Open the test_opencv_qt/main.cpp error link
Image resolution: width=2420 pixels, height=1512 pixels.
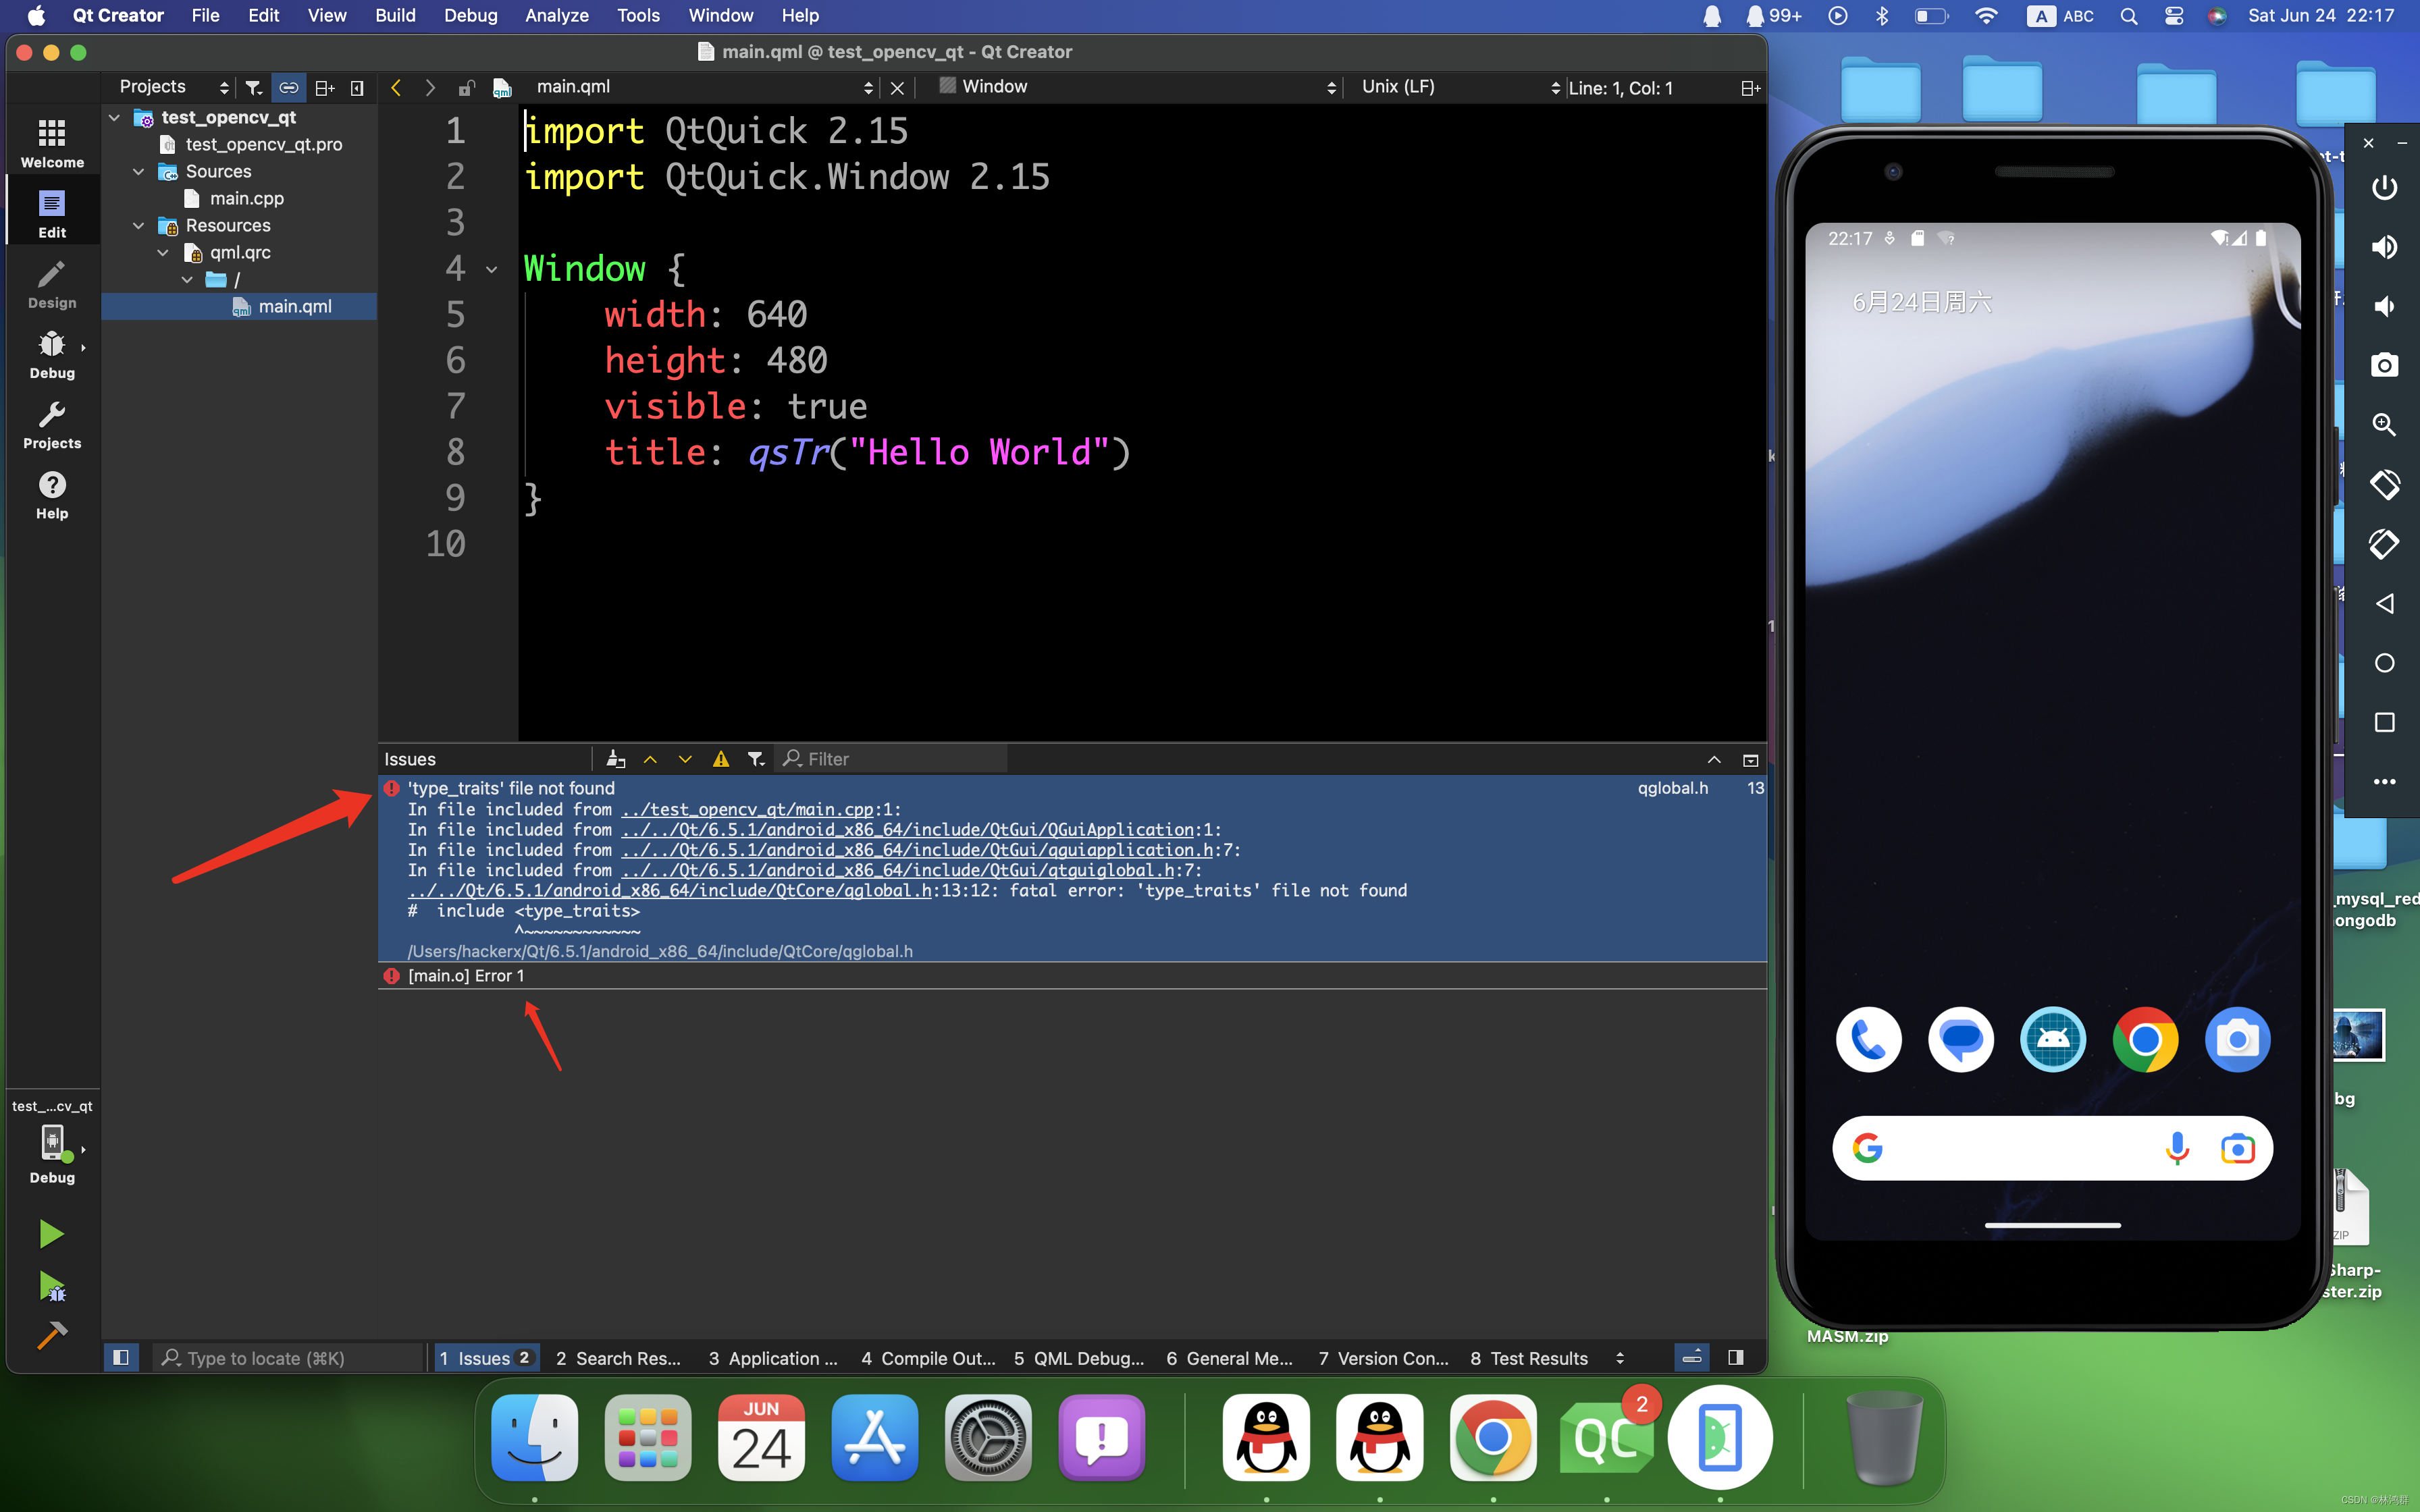point(747,809)
